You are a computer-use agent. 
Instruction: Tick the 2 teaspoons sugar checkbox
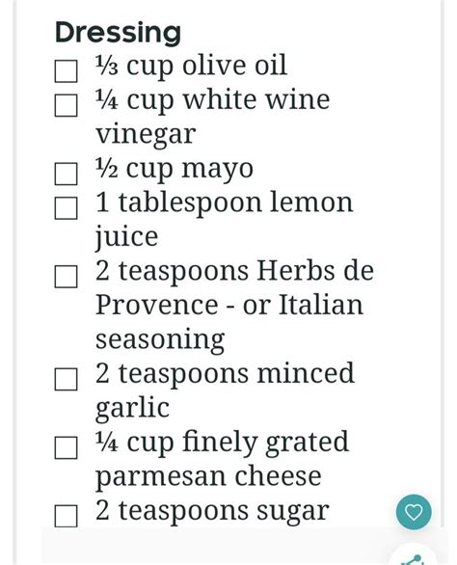(66, 516)
